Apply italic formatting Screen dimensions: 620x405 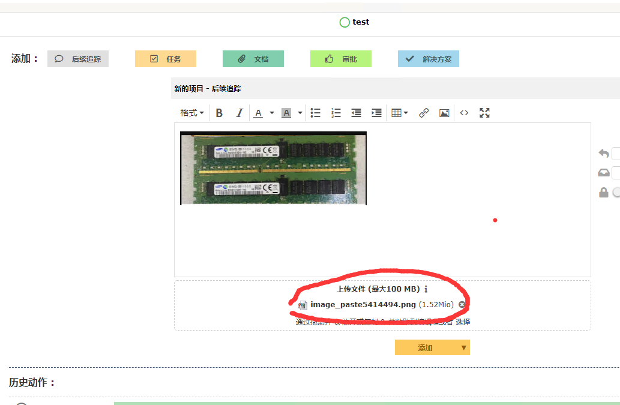(239, 112)
